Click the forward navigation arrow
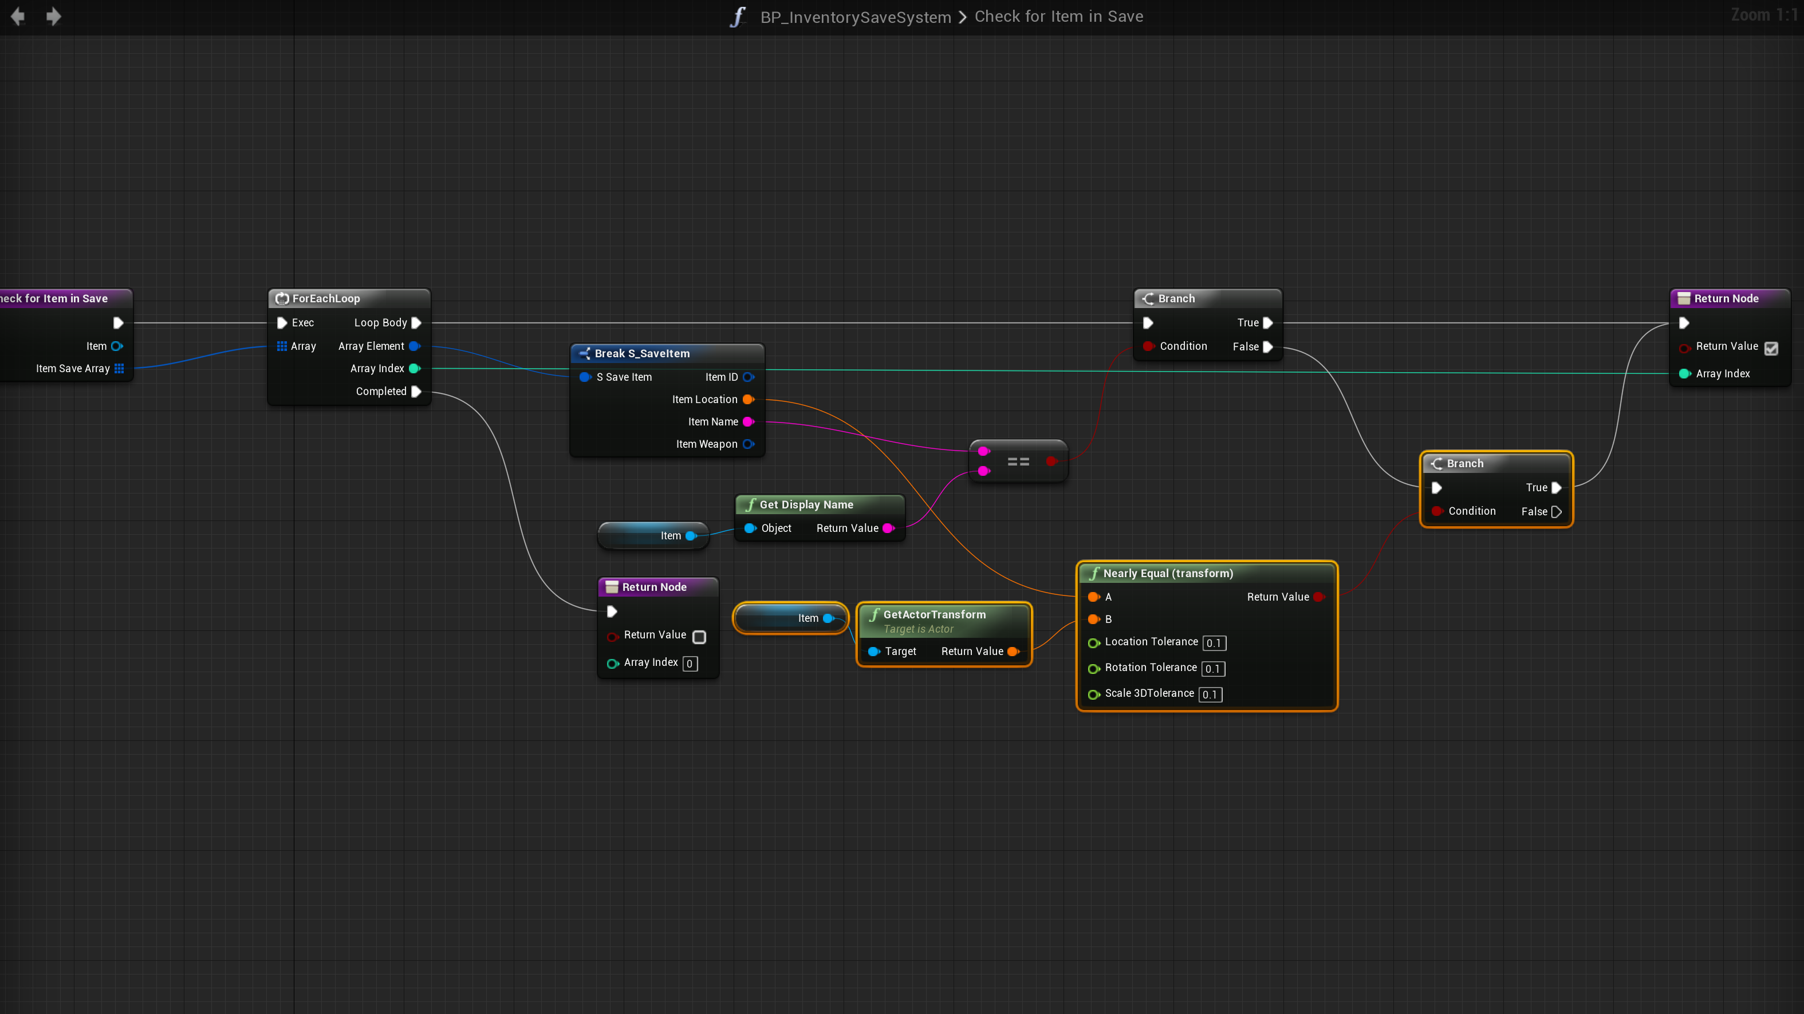The height and width of the screenshot is (1014, 1804). point(53,16)
